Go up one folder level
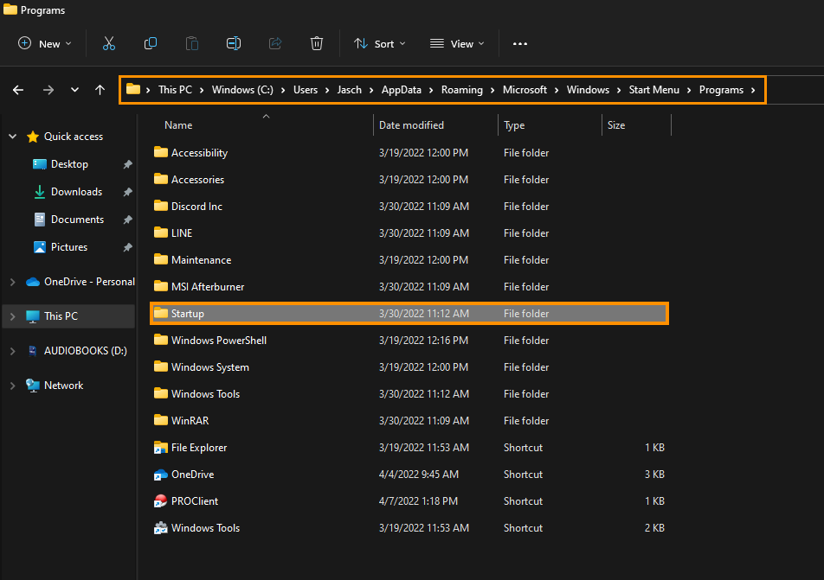This screenshot has width=824, height=580. [x=100, y=90]
